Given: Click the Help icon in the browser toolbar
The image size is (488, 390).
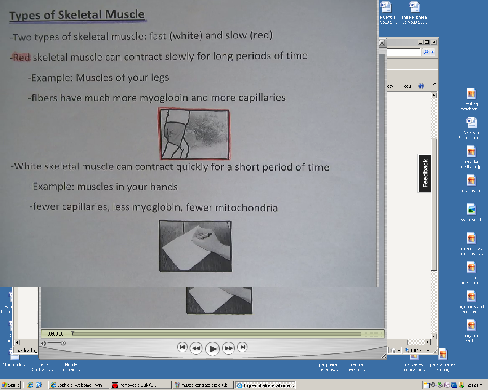Looking at the screenshot, I should (x=421, y=86).
